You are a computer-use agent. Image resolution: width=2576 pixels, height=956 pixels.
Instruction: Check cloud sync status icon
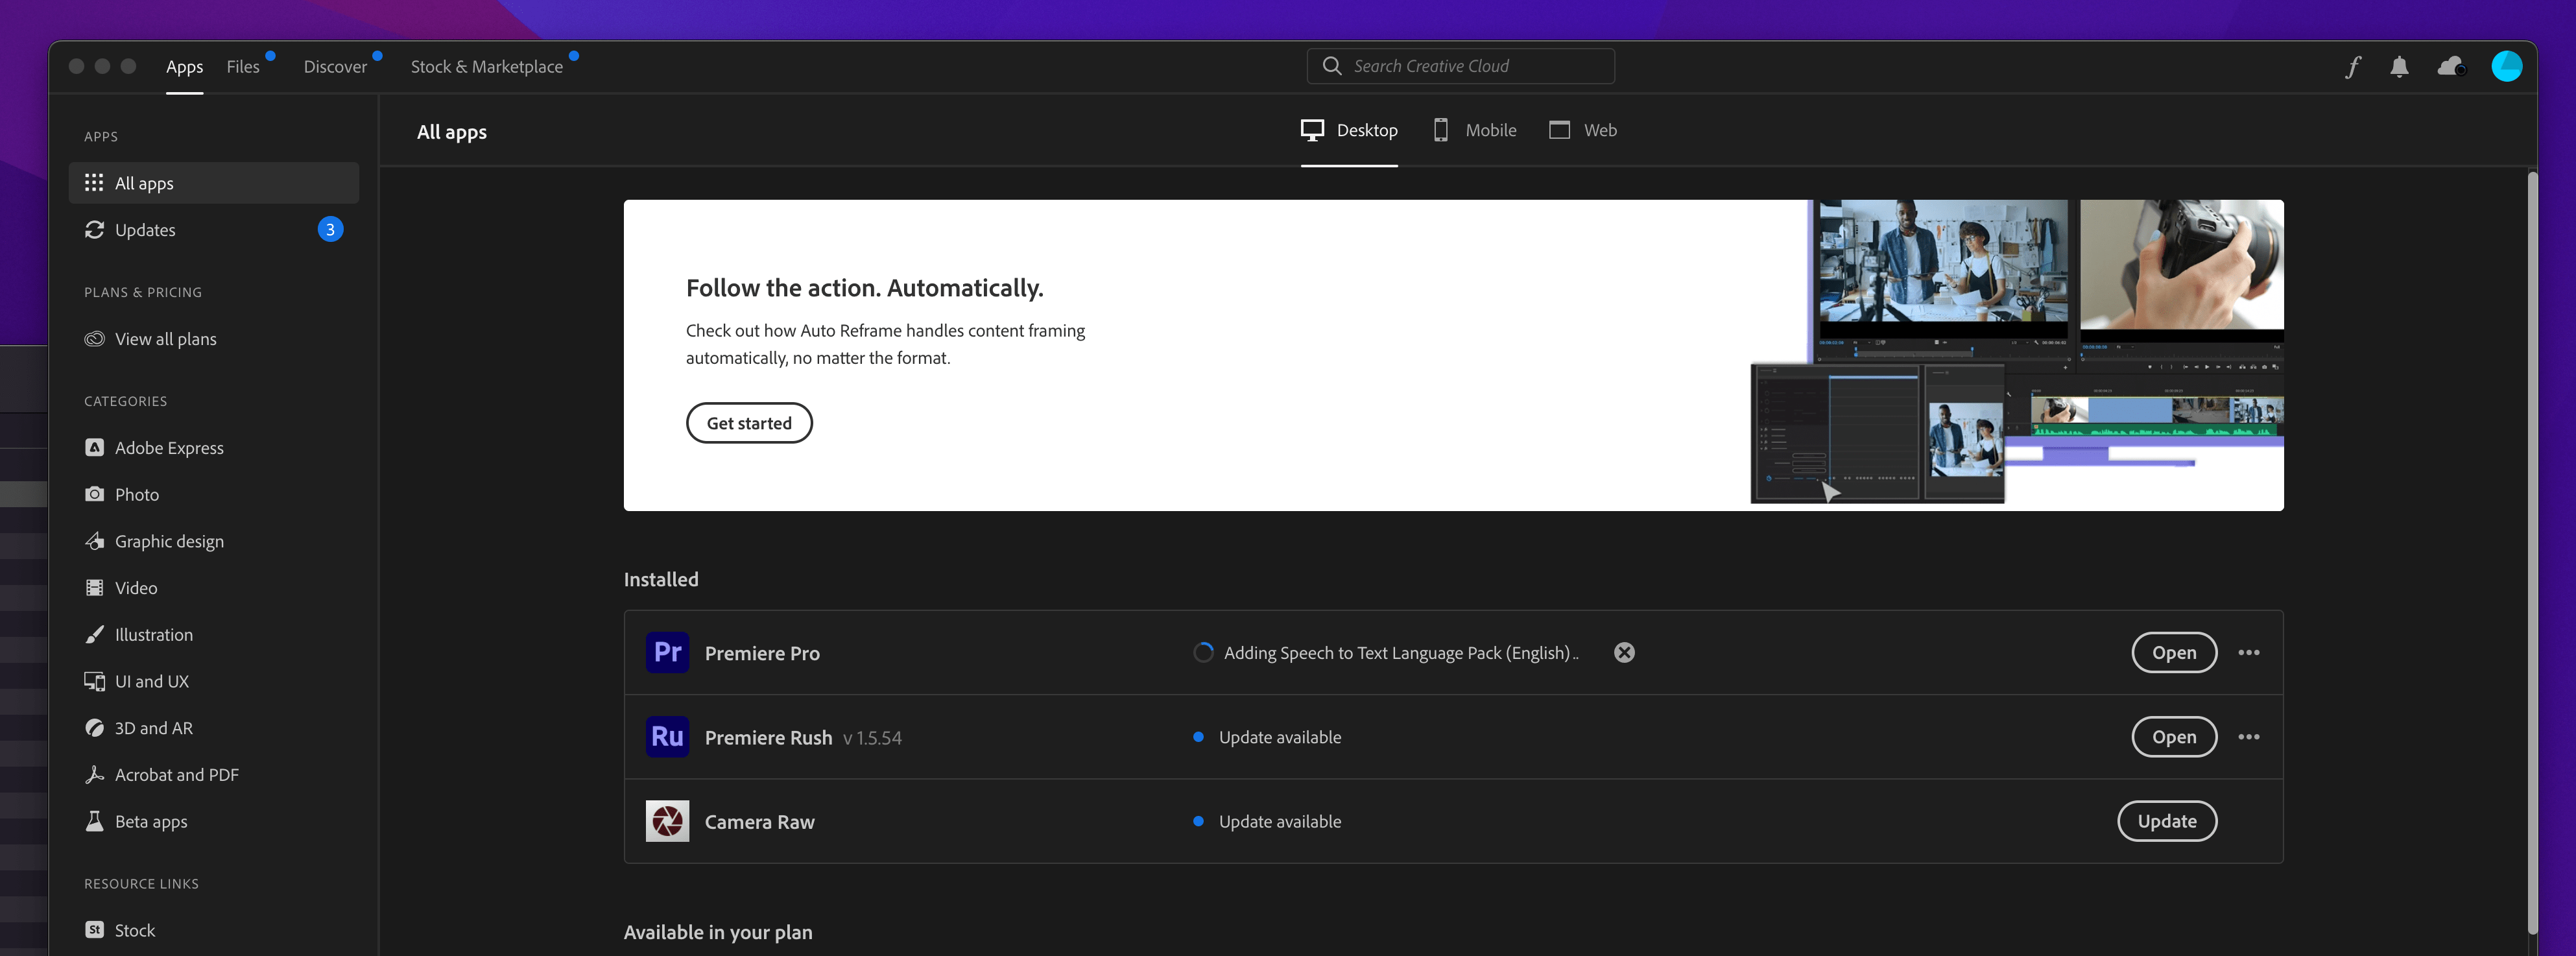click(x=2451, y=66)
